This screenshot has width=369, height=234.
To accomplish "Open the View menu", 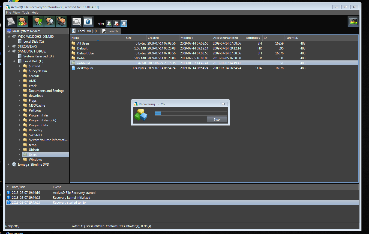I will click(x=16, y=13).
